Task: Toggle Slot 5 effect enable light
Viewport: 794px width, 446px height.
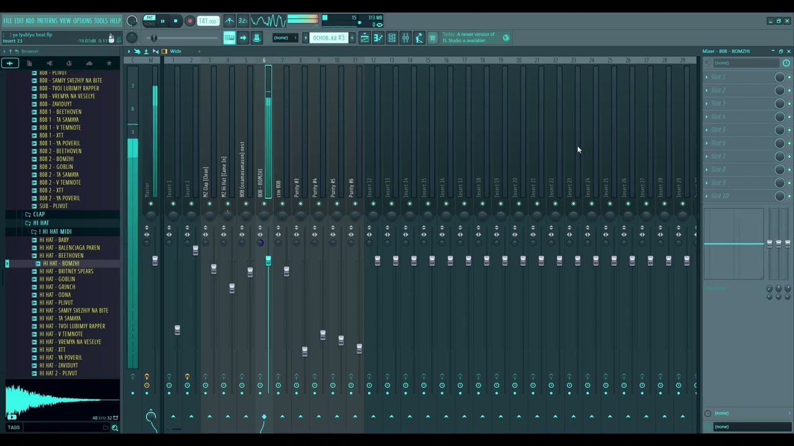Action: pos(790,129)
